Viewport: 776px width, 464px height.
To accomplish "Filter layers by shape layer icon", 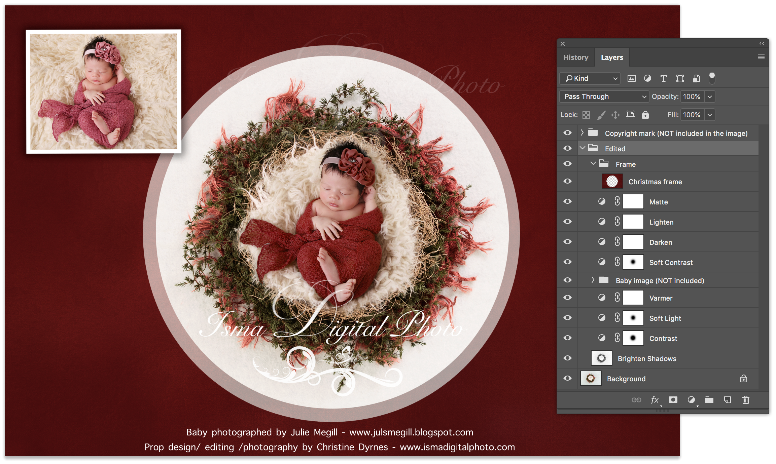I will pos(680,78).
